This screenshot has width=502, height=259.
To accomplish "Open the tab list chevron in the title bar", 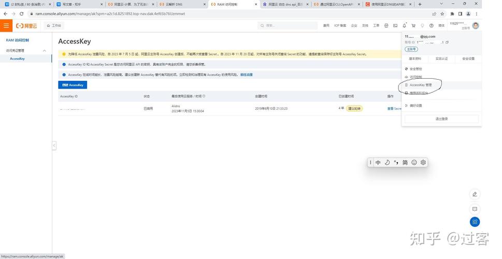I will 441,4.
